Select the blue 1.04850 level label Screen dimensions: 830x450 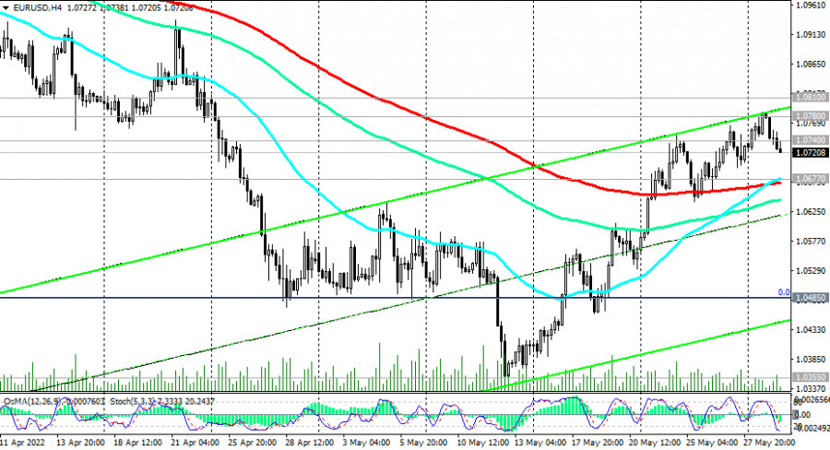pyautogui.click(x=811, y=298)
